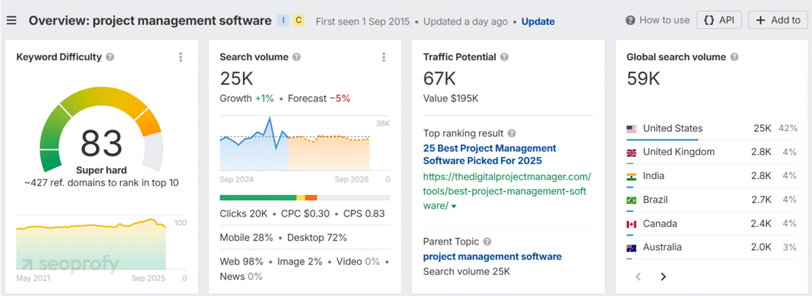
Task: Open the API button
Action: point(719,20)
